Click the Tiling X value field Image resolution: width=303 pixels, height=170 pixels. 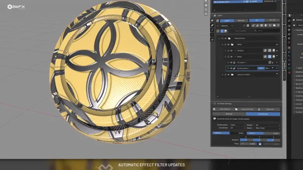249,144
